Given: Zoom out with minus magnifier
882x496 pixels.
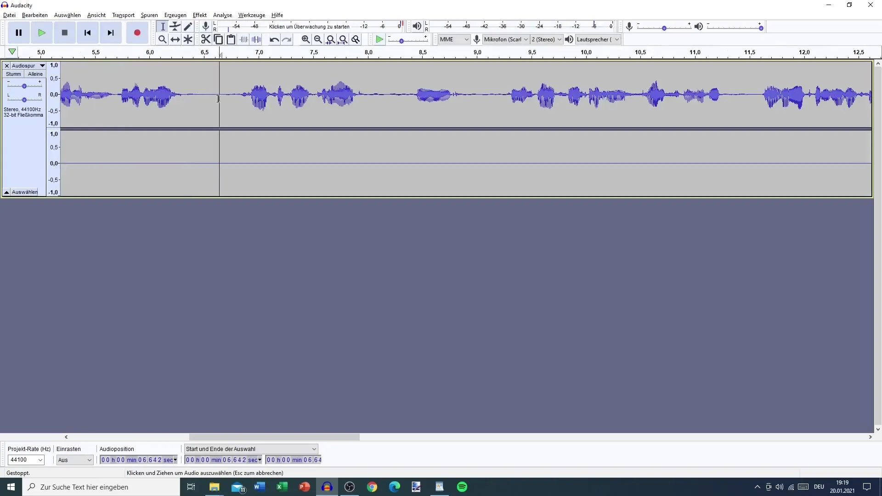Looking at the screenshot, I should tap(318, 39).
